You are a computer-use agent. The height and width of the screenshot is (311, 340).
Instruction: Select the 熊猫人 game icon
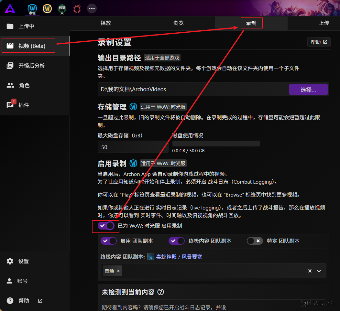coord(62,9)
